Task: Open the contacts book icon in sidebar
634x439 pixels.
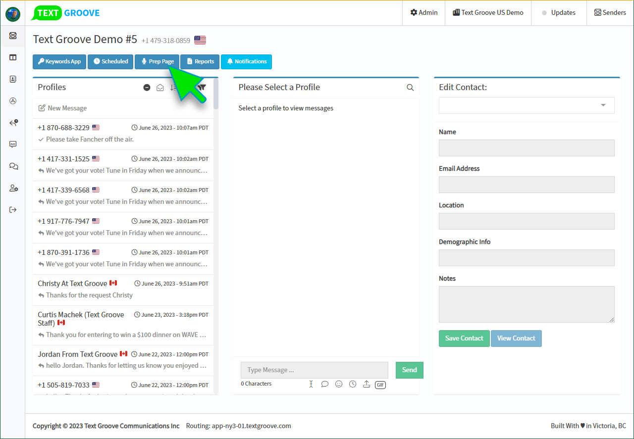Action: (13, 79)
